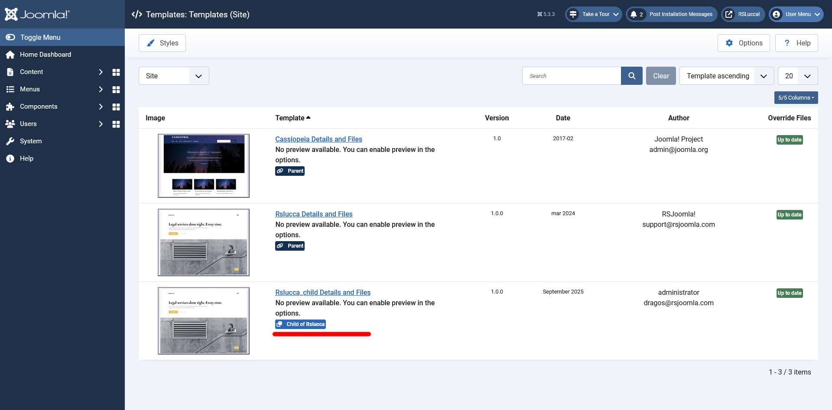Open System in the sidebar
The image size is (832, 410).
click(31, 141)
